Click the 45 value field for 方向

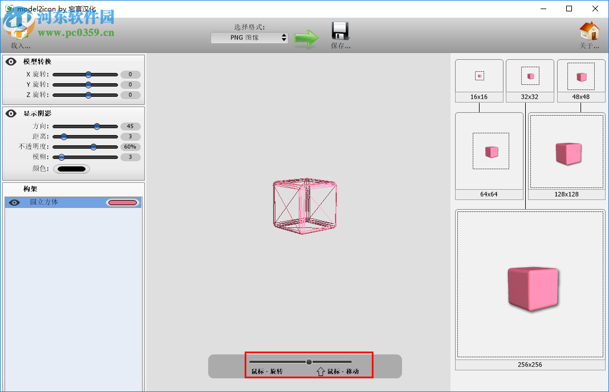(130, 126)
